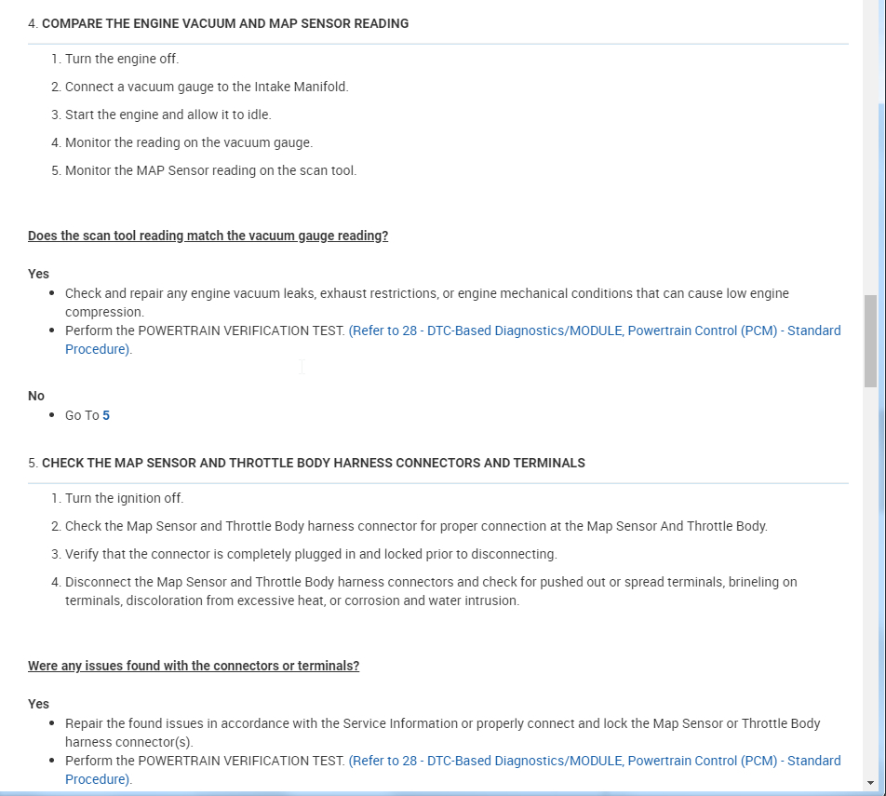
Task: Click "Monitor the MAP Sensor reading" step
Action: [x=210, y=170]
